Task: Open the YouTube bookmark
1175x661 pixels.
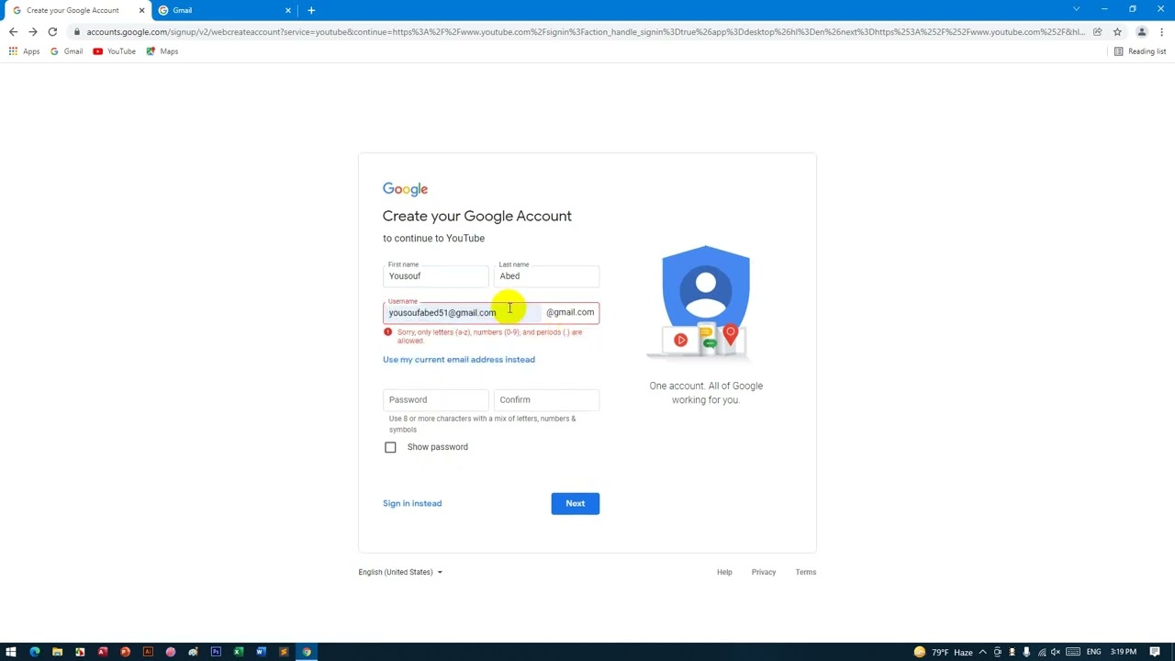Action: tap(114, 51)
